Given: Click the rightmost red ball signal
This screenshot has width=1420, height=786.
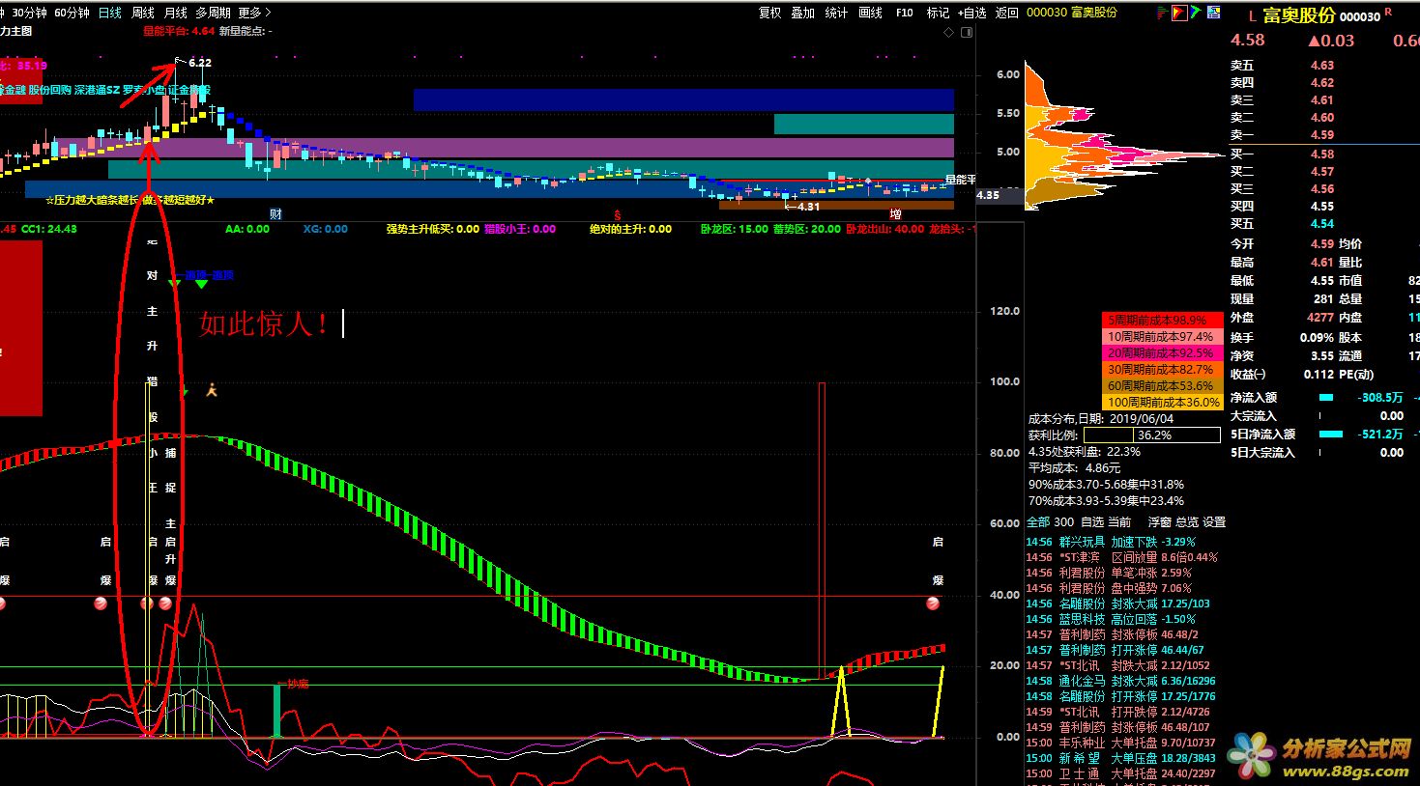Looking at the screenshot, I should (933, 604).
